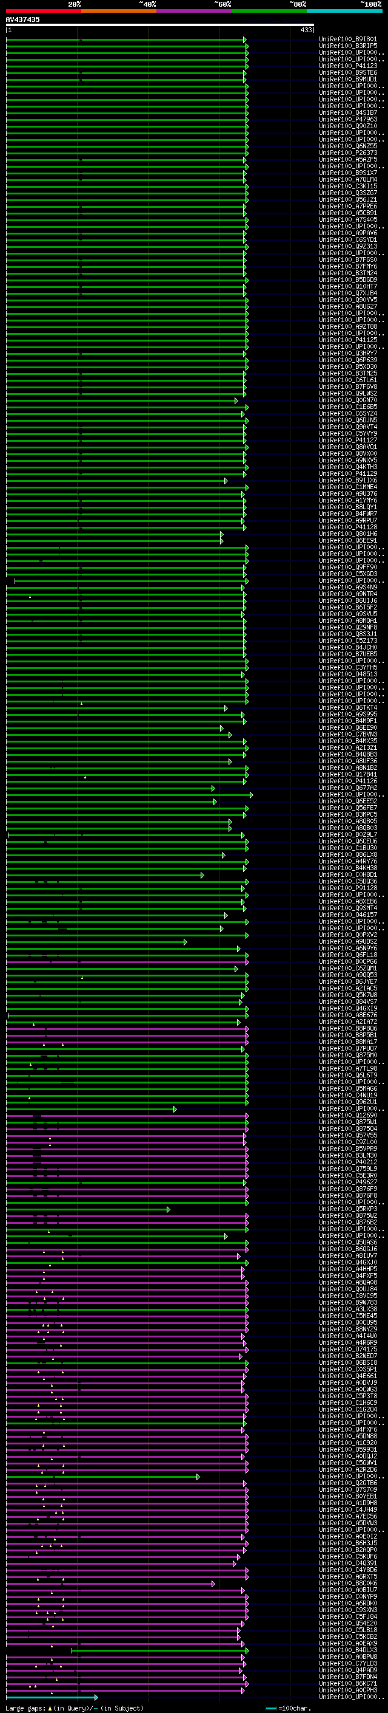Image resolution: width=388 pixels, height=1713 pixels.
Task: Click the green ~80% legend color bar
Action: click(x=269, y=11)
